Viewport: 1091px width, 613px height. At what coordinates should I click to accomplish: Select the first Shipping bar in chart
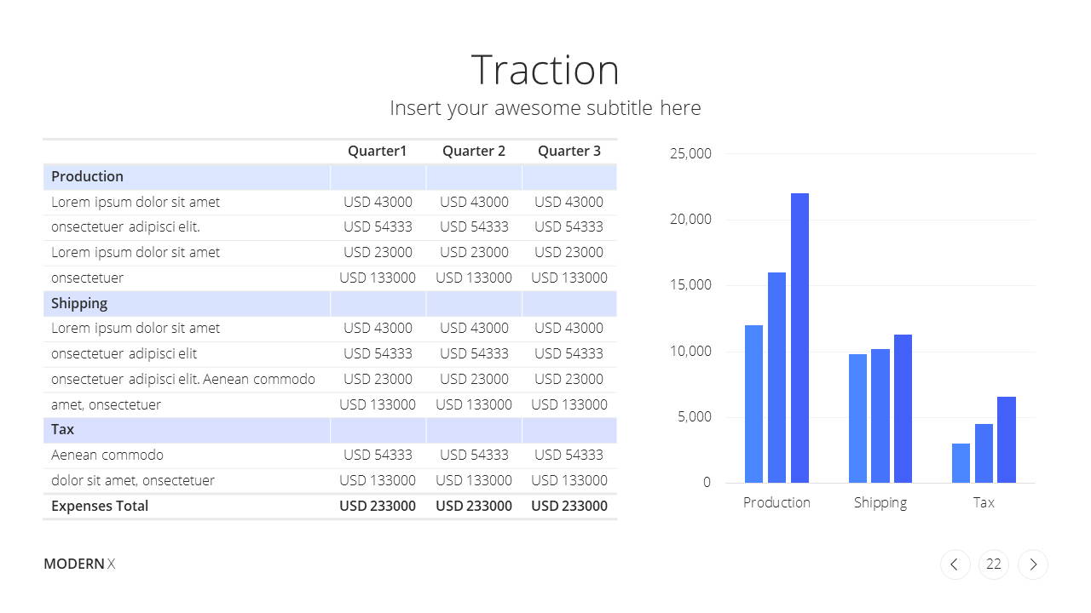tap(857, 418)
